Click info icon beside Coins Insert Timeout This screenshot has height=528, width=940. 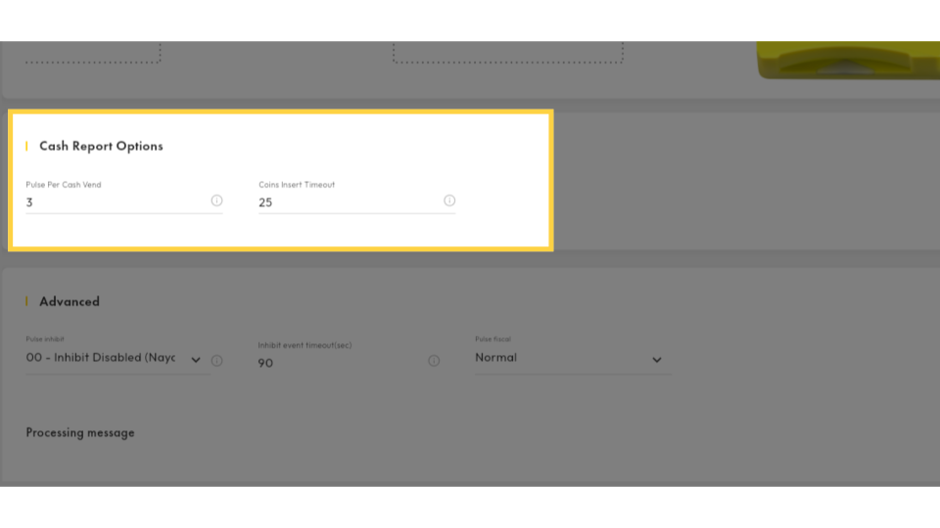tap(449, 200)
